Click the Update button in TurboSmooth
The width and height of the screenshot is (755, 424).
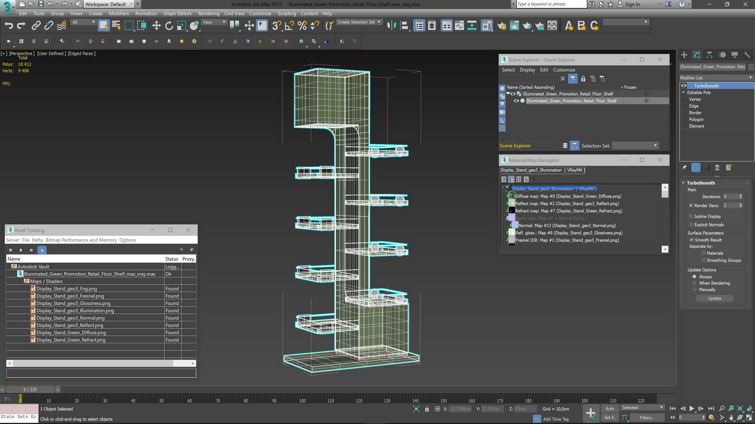(715, 298)
